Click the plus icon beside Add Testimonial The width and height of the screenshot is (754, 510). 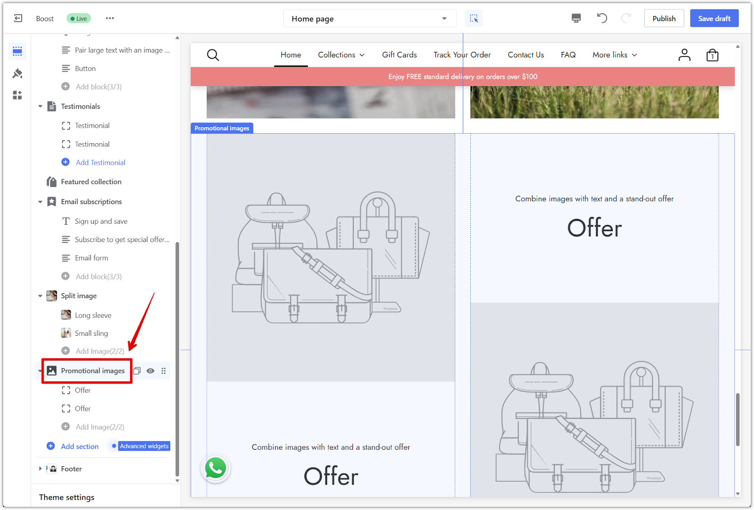[66, 162]
